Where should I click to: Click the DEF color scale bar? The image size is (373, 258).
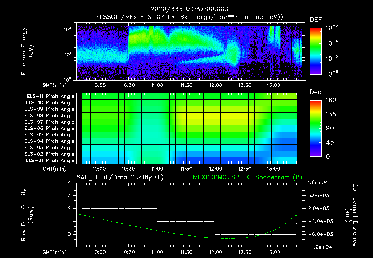[315, 51]
